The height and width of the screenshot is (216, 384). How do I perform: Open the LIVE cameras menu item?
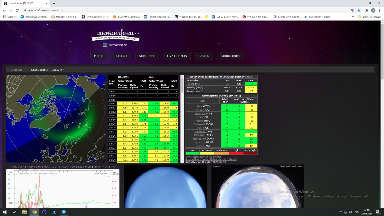pos(177,56)
